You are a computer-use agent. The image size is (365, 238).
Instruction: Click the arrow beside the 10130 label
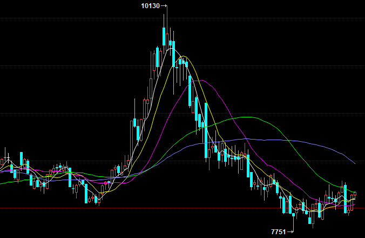[x=164, y=6]
